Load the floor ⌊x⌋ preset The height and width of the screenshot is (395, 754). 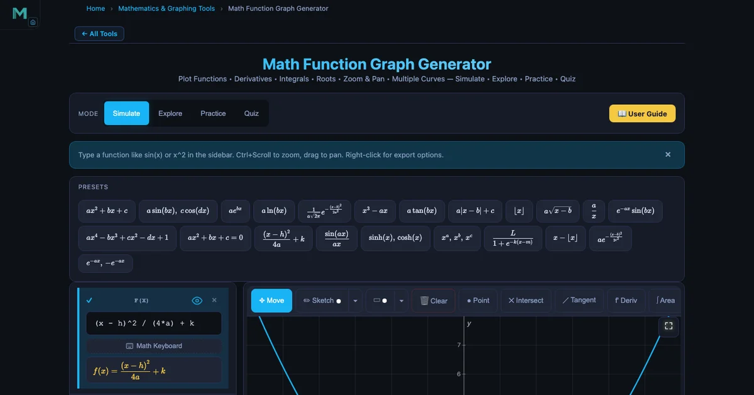pos(519,211)
